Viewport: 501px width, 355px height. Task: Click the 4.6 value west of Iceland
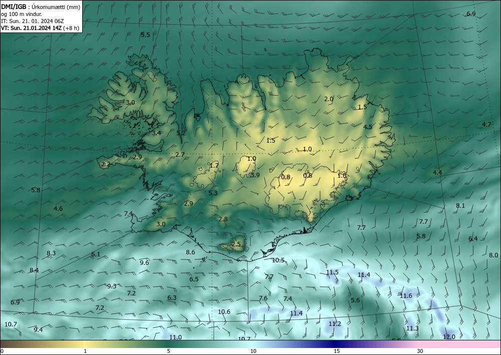pyautogui.click(x=58, y=209)
